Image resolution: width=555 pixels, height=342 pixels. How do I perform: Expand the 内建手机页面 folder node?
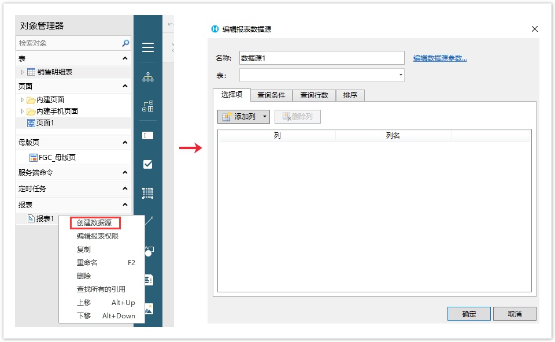(x=22, y=111)
